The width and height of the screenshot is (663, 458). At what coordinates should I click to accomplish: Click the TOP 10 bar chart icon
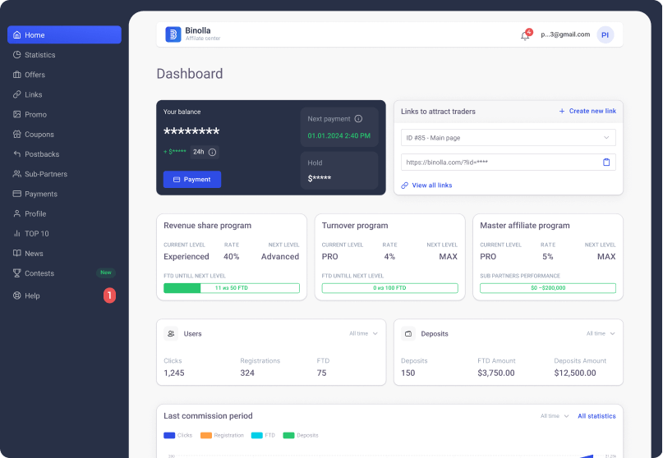[17, 233]
